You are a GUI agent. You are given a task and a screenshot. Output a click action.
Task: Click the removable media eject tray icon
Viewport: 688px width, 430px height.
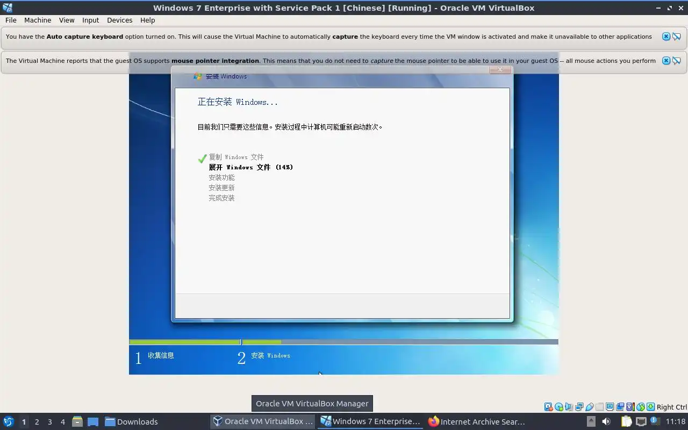pos(591,421)
